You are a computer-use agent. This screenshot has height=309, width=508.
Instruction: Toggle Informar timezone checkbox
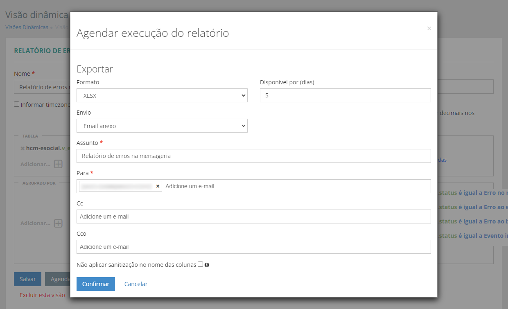click(17, 104)
